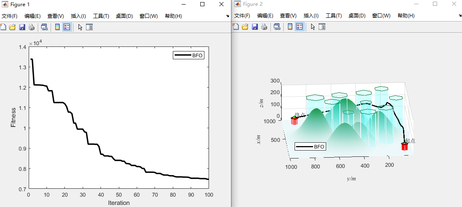Screen dimensions: 462x207
Task: Maximize the Figure 2 window
Action: (x=435, y=4)
